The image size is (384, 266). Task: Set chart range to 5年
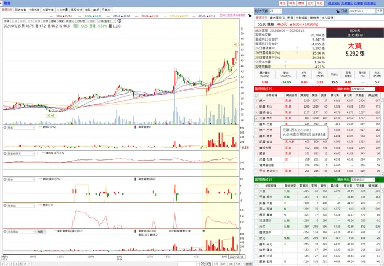238,264
